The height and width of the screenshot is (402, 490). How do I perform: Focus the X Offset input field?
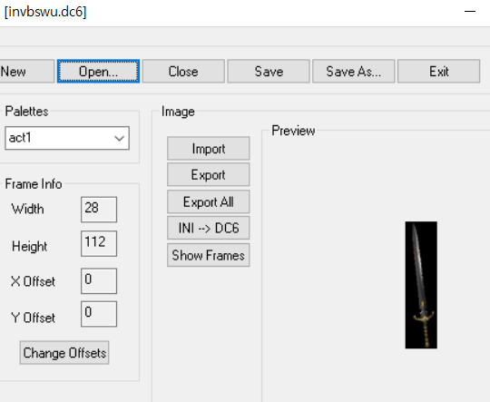[x=99, y=280]
